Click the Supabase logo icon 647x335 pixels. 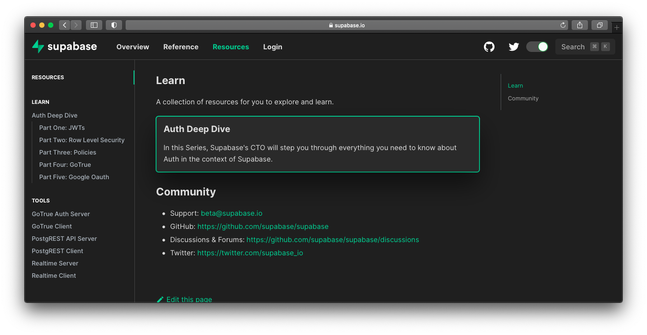[38, 47]
